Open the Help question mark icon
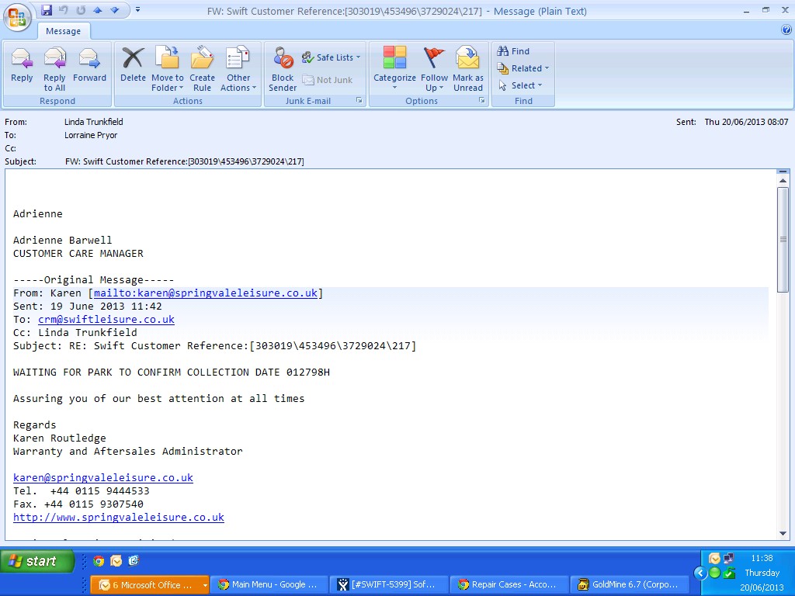 [786, 30]
